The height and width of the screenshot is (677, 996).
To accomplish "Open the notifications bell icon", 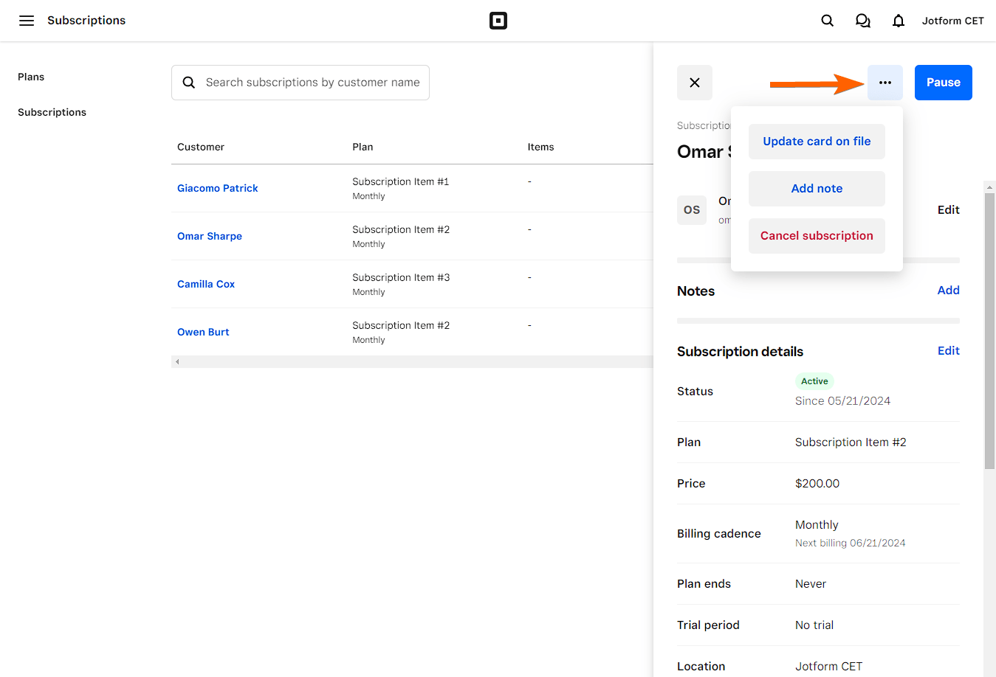I will point(898,21).
